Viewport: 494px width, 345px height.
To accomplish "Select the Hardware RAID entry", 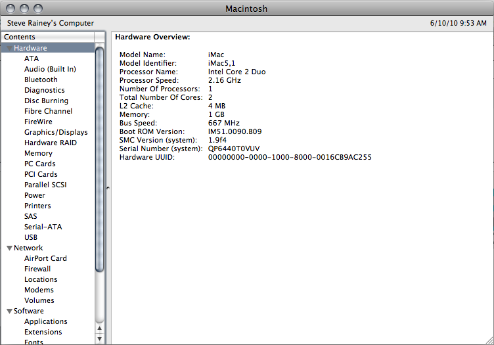I will pyautogui.click(x=51, y=143).
